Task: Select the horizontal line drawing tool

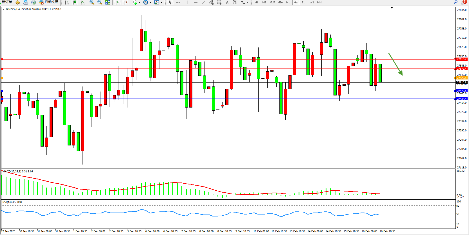Action: [195, 2]
